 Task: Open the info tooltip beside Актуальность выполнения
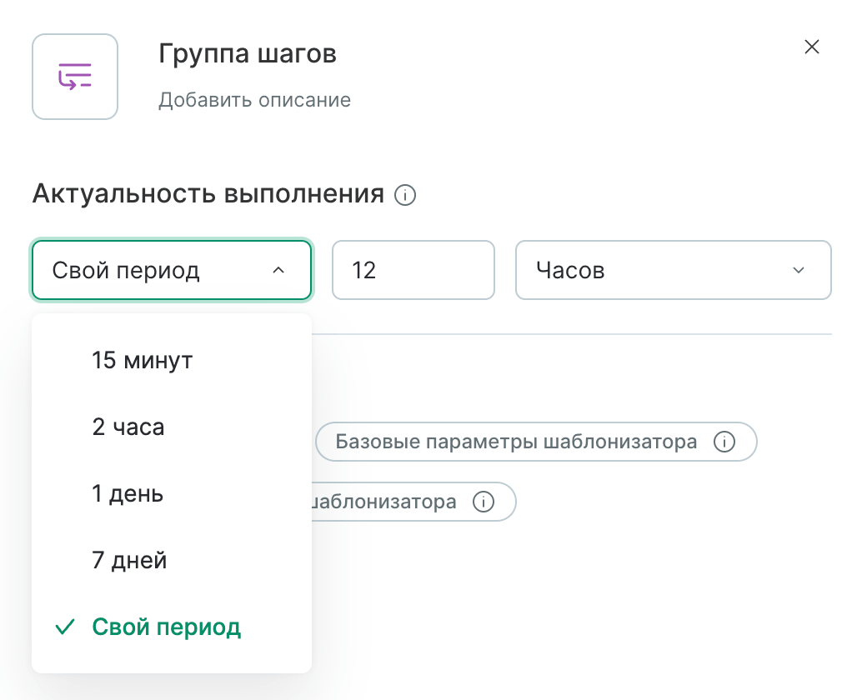tap(405, 195)
